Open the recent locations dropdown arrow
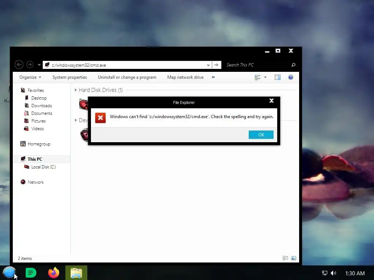This screenshot has height=280, width=374. tap(39, 65)
